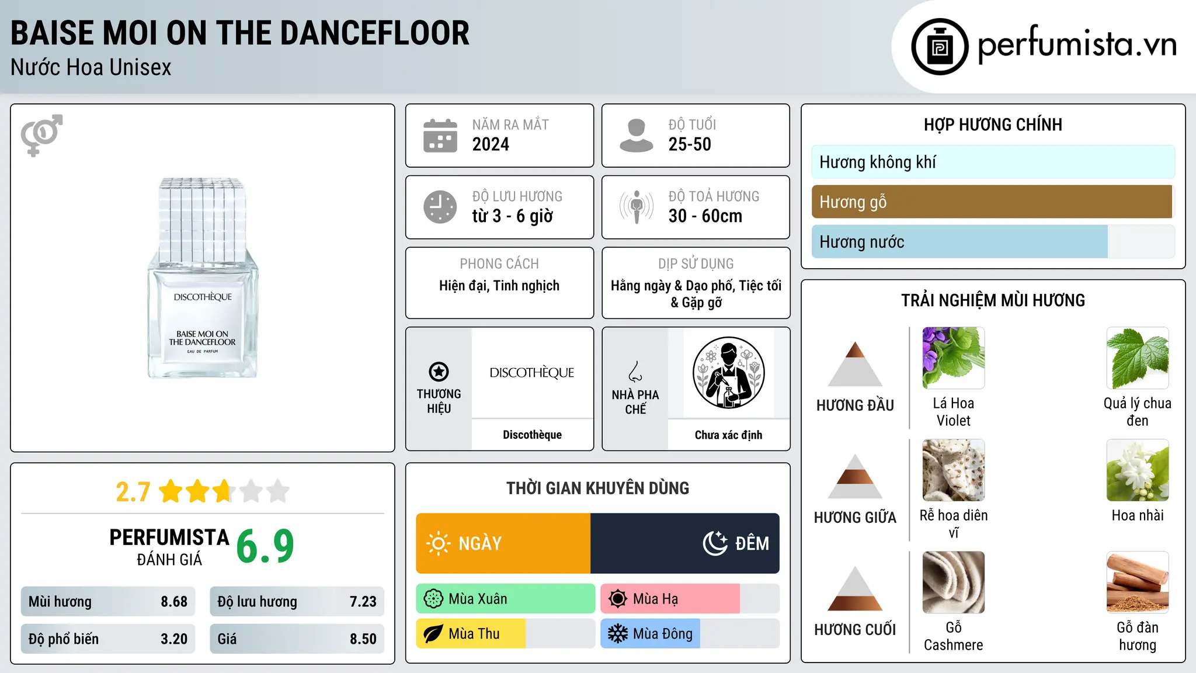
Task: Click the Nước Hoa Unisex subtitle
Action: tap(91, 67)
